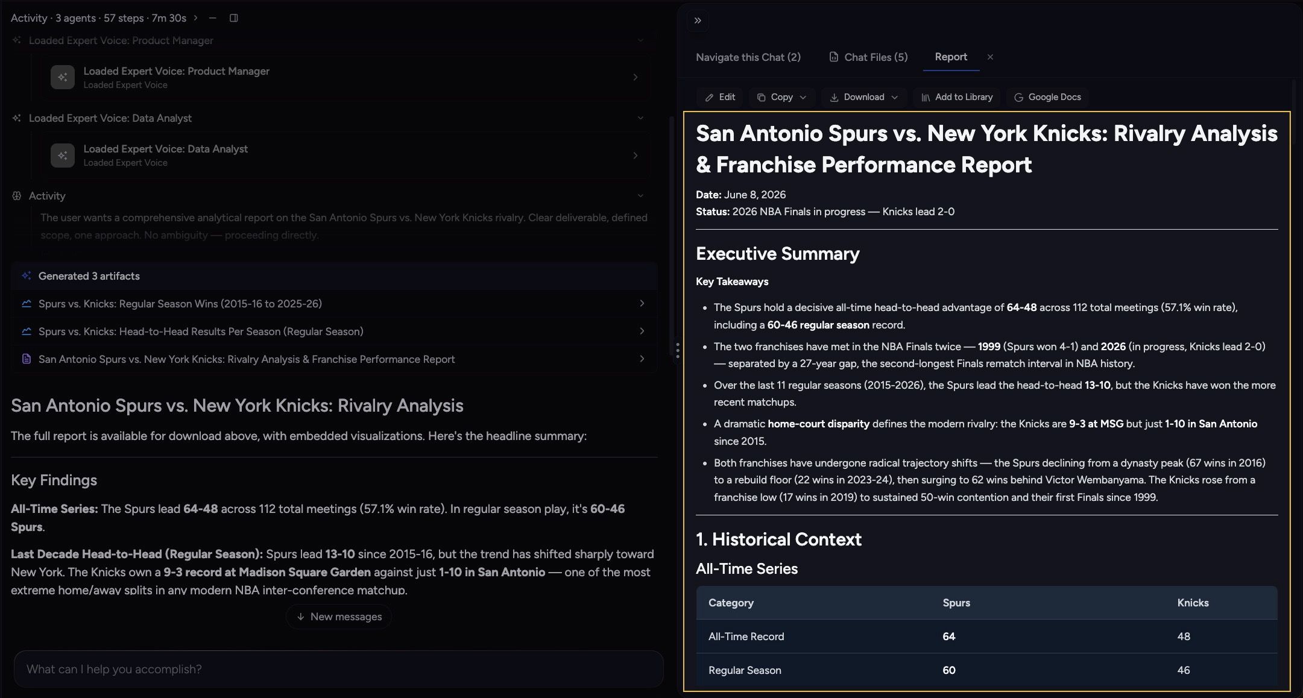Screen dimensions: 1303x698
Task: Click the 'Spurs' table column header
Action: (956, 603)
